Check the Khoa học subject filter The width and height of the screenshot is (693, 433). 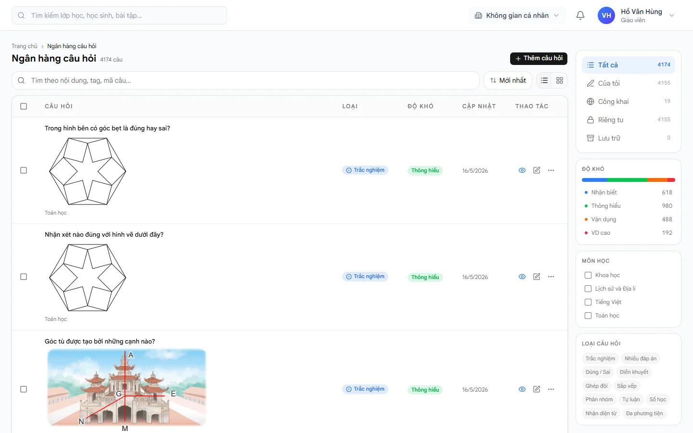click(588, 275)
